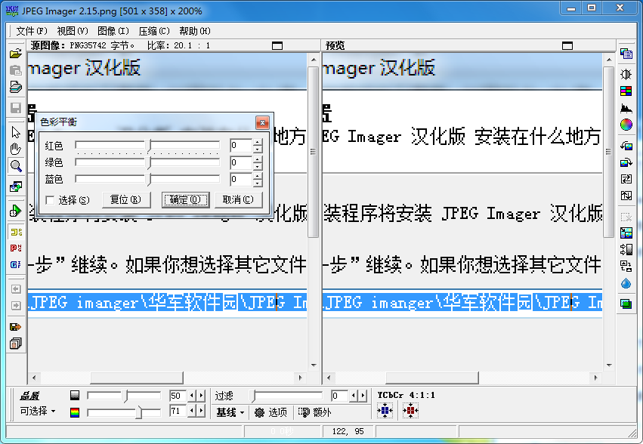Click right arrow beside filter value 0

click(x=363, y=396)
